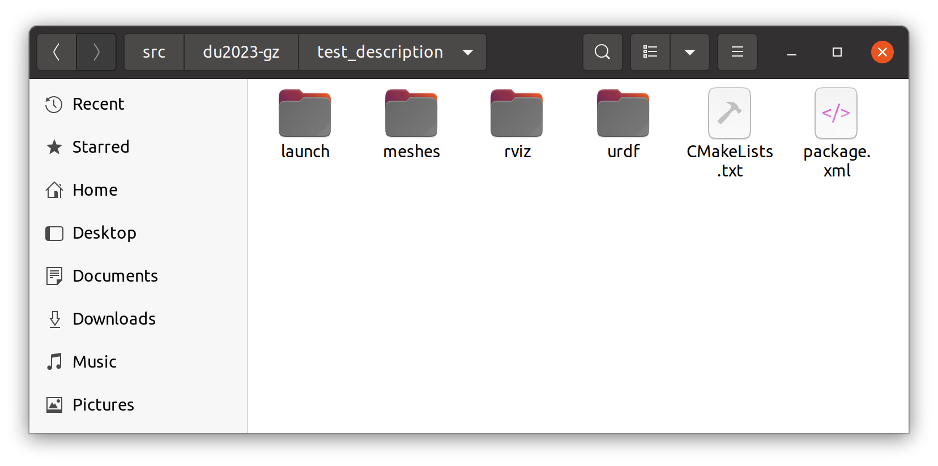938x466 pixels.
Task: Navigate to du2023-gz in the path bar
Action: [241, 52]
